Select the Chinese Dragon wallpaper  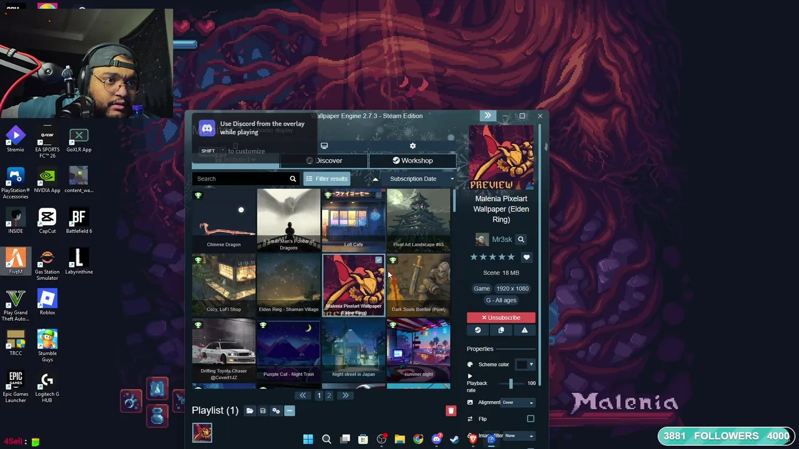(x=223, y=220)
